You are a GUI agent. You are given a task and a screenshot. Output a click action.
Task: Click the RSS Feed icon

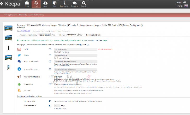[x=19, y=90]
